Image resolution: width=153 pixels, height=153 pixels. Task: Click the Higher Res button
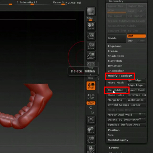pyautogui.click(x=136, y=6)
